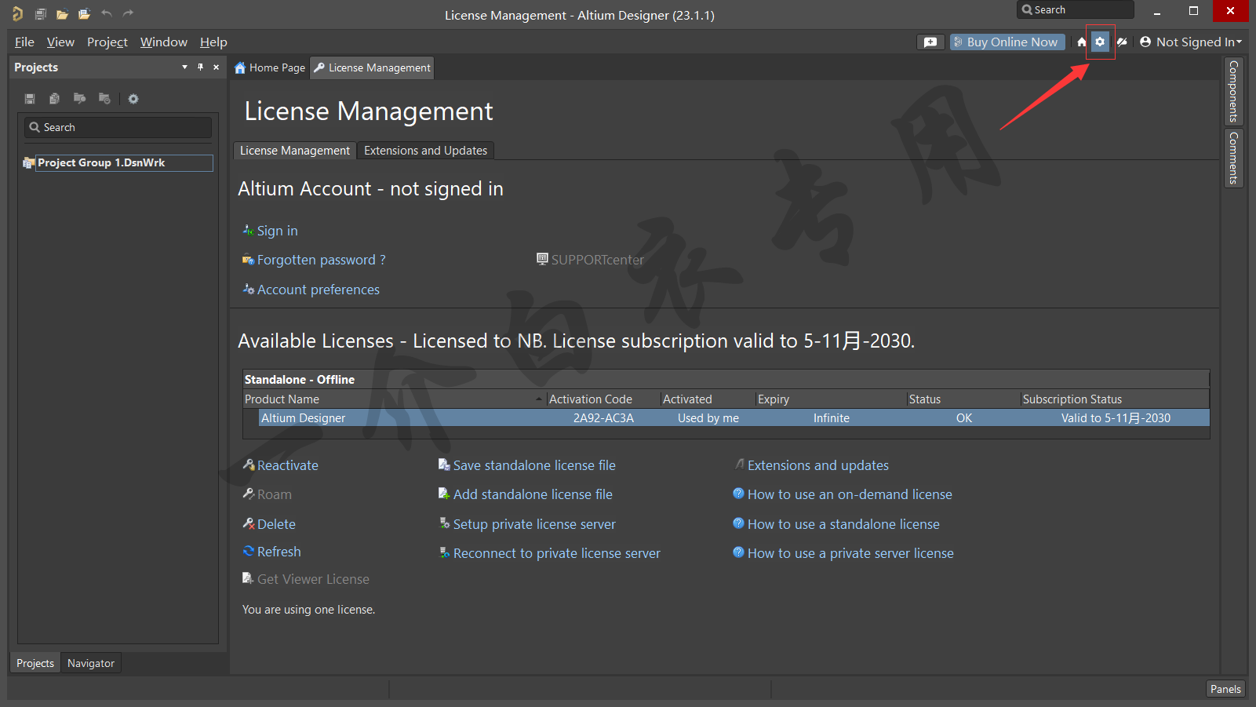
Task: Click the Altium Designer logo icon
Action: point(17,13)
